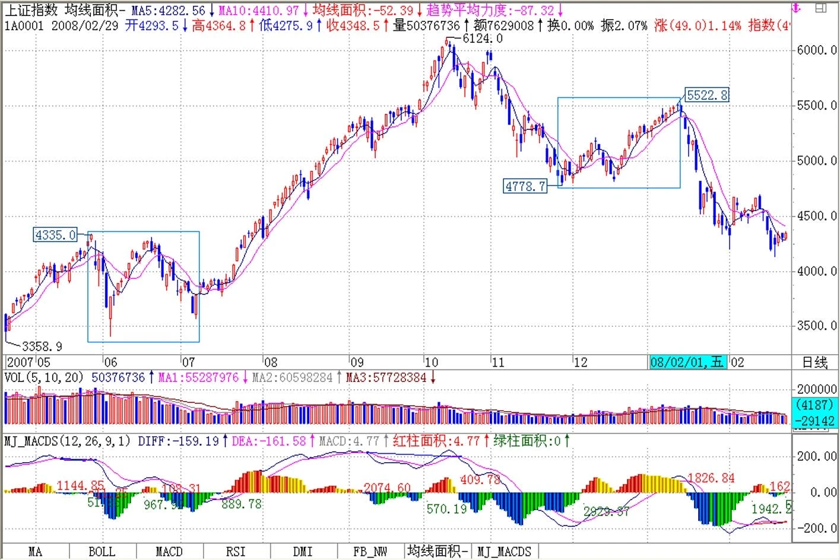Choose the DMI indicator tab
The width and height of the screenshot is (840, 560).
(303, 552)
